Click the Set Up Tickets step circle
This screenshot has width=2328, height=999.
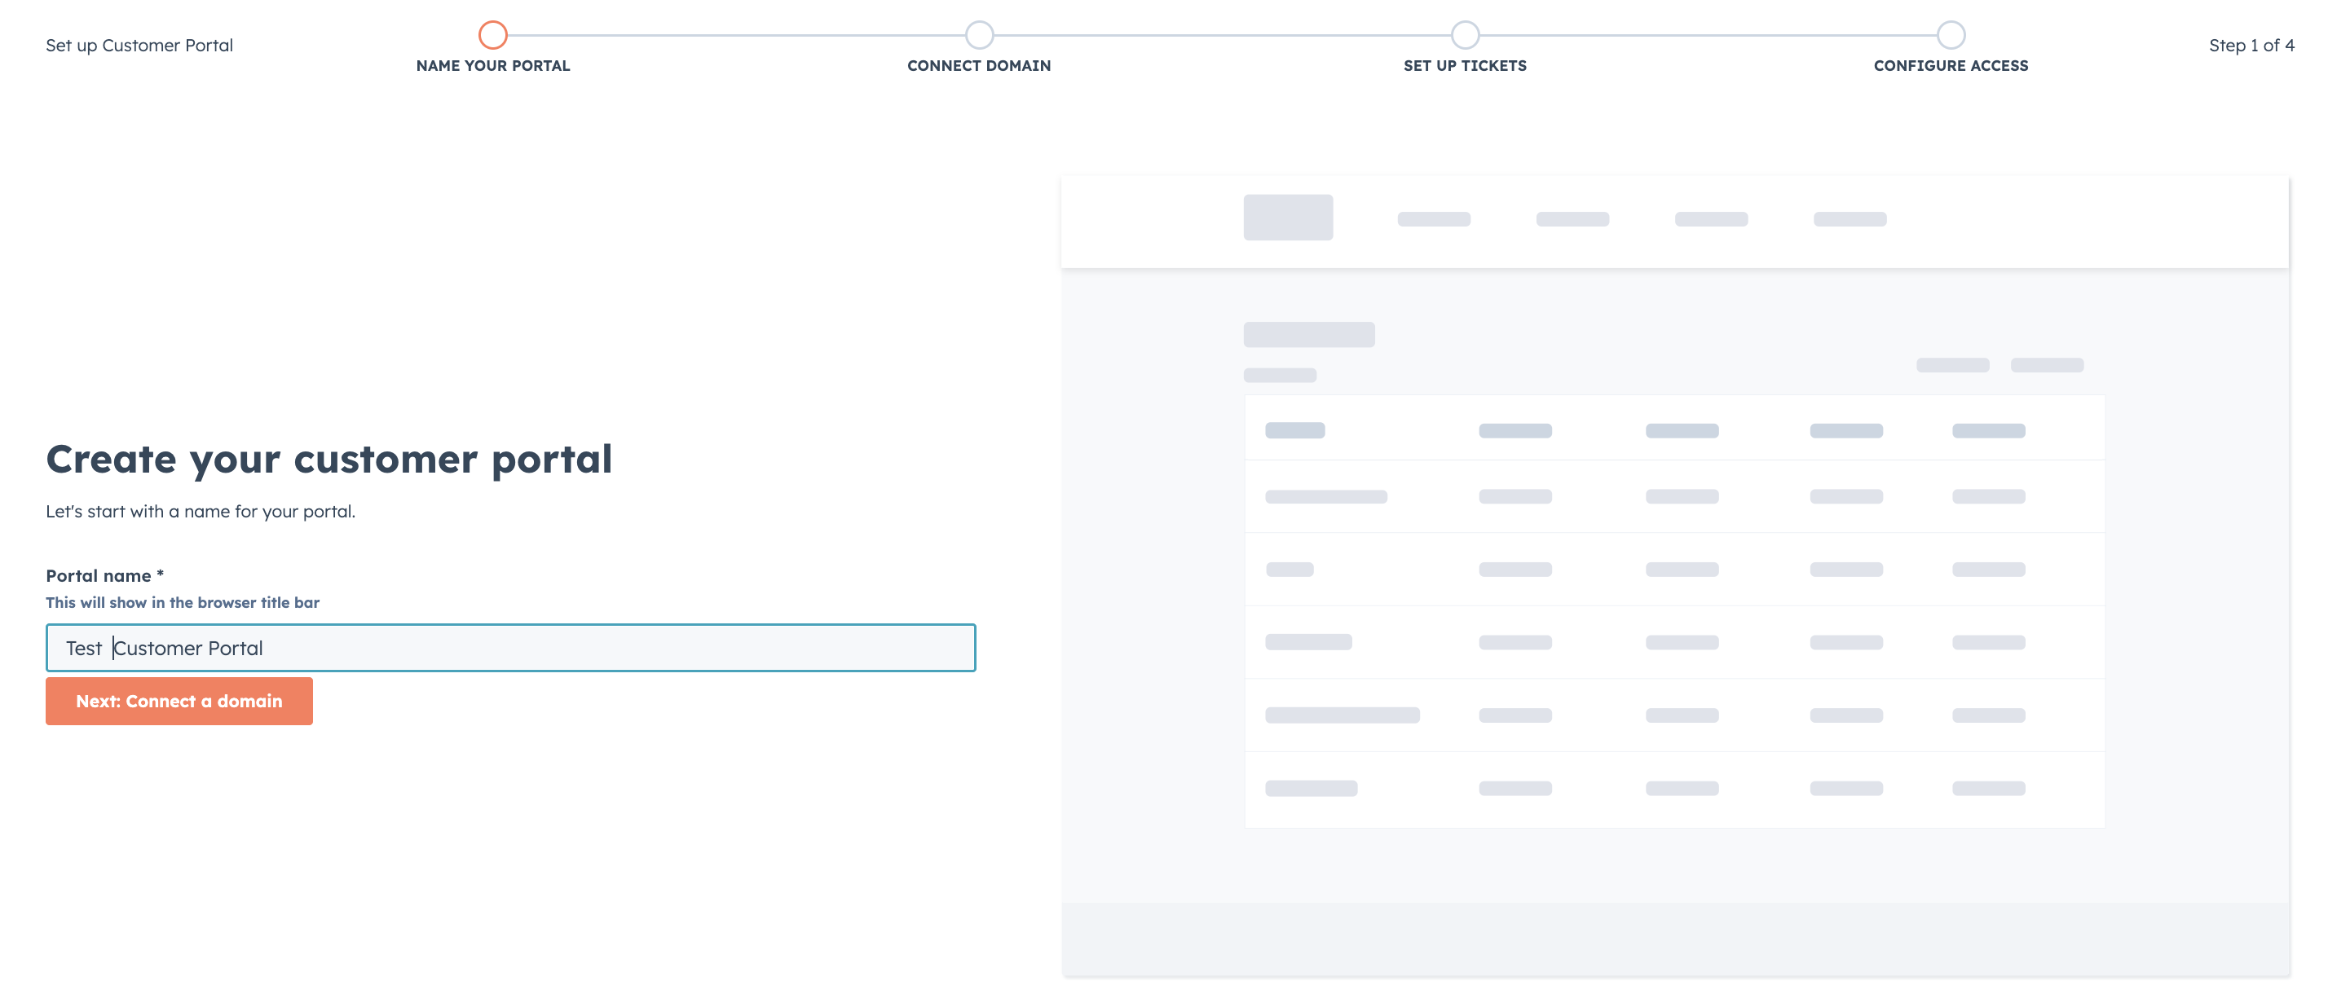pos(1466,35)
